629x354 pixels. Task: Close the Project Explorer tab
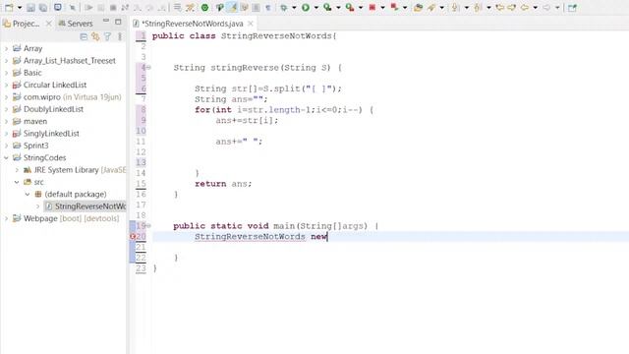point(48,24)
